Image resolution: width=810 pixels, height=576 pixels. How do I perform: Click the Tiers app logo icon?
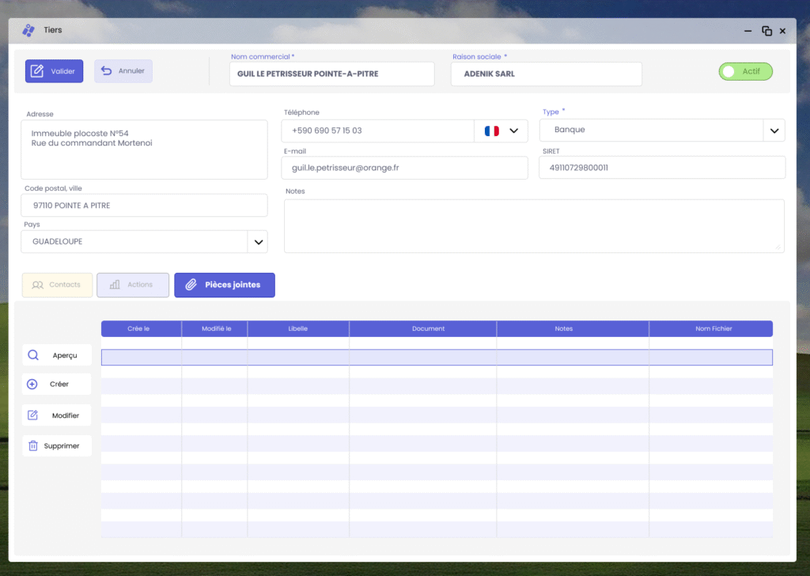(x=28, y=31)
